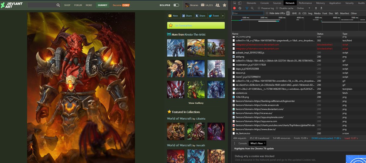Click the Become CORE link
This screenshot has height=163, width=366.
(121, 5)
